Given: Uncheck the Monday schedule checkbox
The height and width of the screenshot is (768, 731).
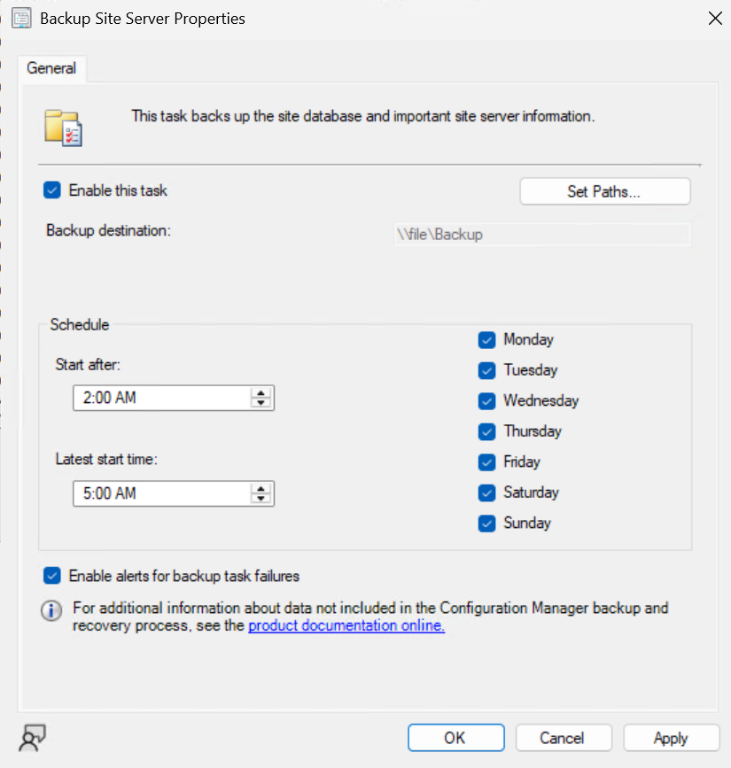Looking at the screenshot, I should [486, 340].
